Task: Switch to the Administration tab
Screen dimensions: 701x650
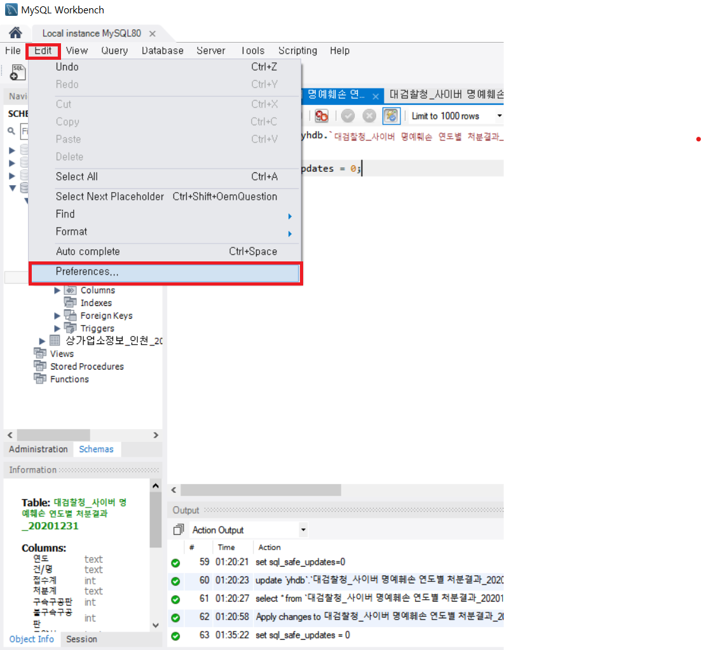Action: (x=38, y=449)
